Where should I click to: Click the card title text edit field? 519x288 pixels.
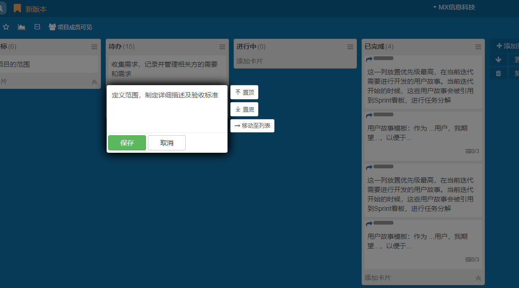[x=166, y=109]
